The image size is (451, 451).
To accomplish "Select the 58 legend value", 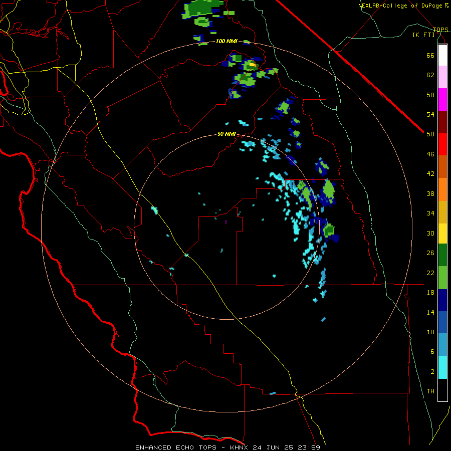I will [x=430, y=95].
